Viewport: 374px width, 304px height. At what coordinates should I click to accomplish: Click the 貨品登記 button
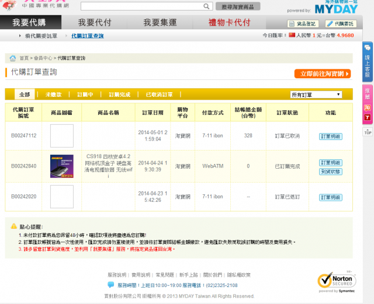tap(303, 23)
